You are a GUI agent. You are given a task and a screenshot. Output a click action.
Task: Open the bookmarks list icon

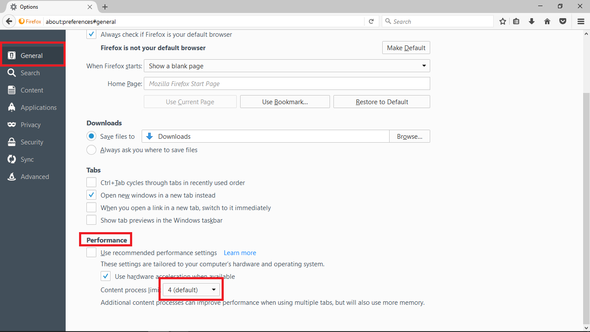point(516,21)
